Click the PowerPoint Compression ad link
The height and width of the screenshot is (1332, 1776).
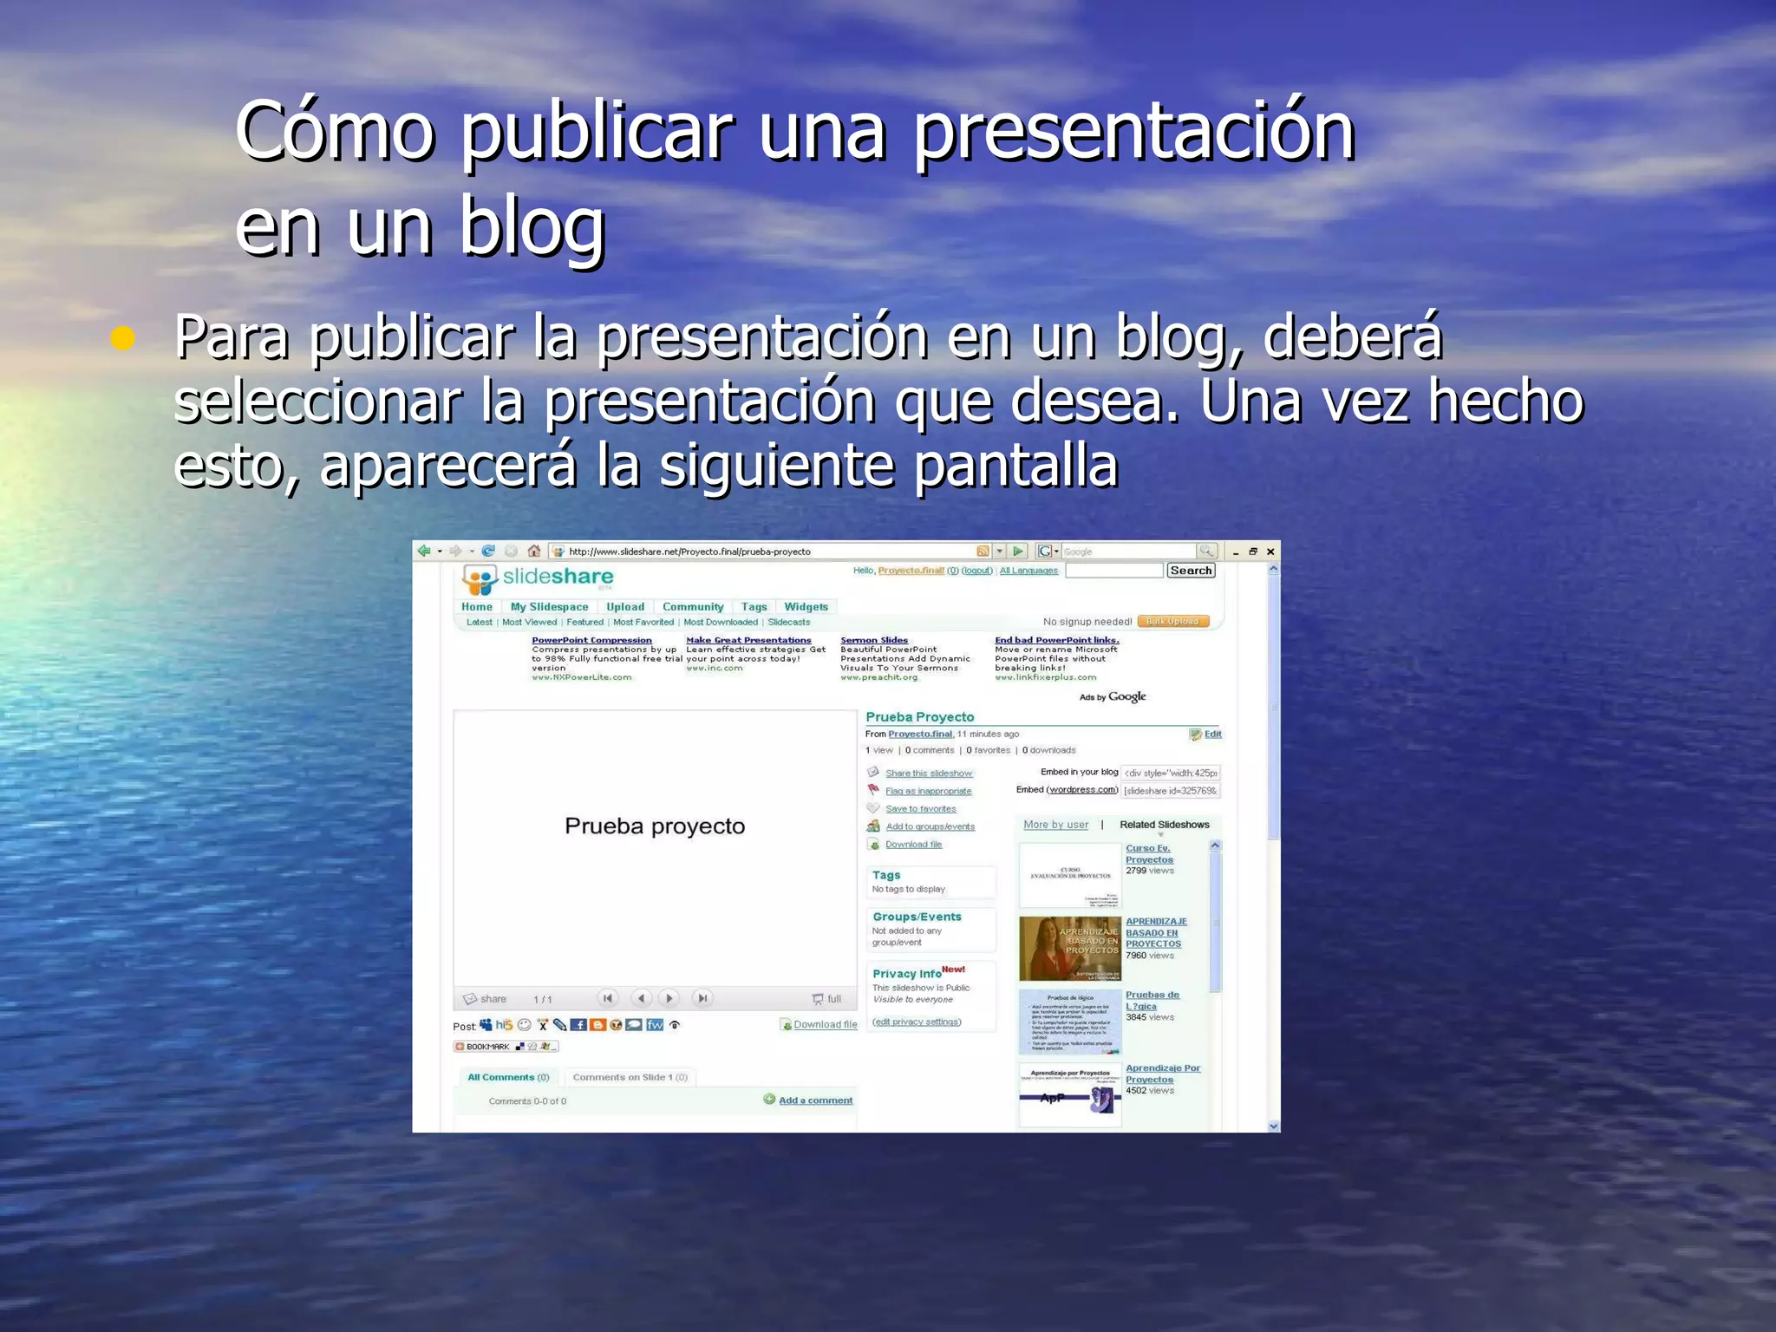(x=591, y=640)
